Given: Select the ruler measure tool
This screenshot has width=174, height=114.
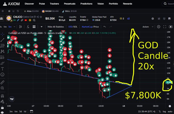Looking at the screenshot, I should pos(3,82).
